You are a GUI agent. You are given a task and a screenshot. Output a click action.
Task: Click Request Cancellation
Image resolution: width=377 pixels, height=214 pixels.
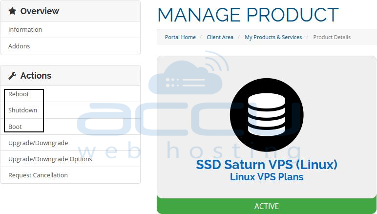point(70,175)
